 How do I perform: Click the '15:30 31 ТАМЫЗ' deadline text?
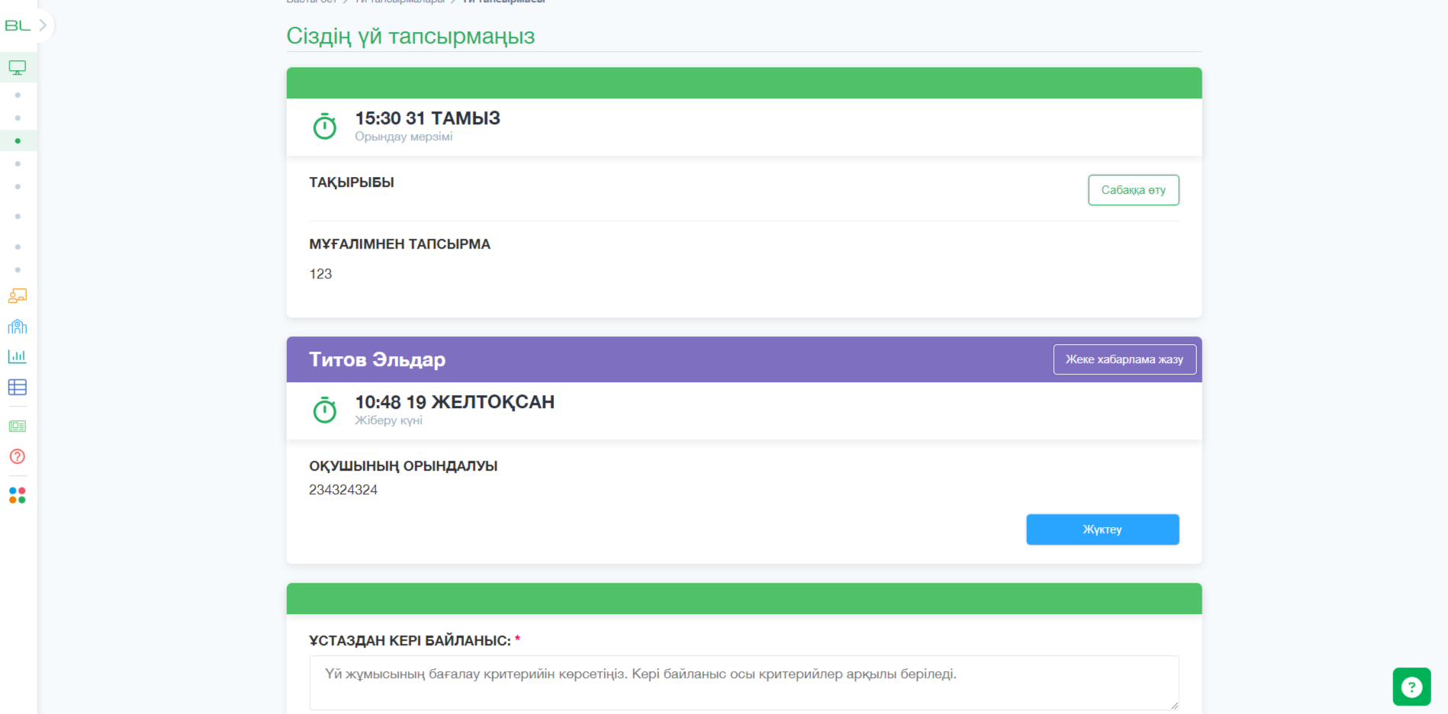tap(427, 118)
